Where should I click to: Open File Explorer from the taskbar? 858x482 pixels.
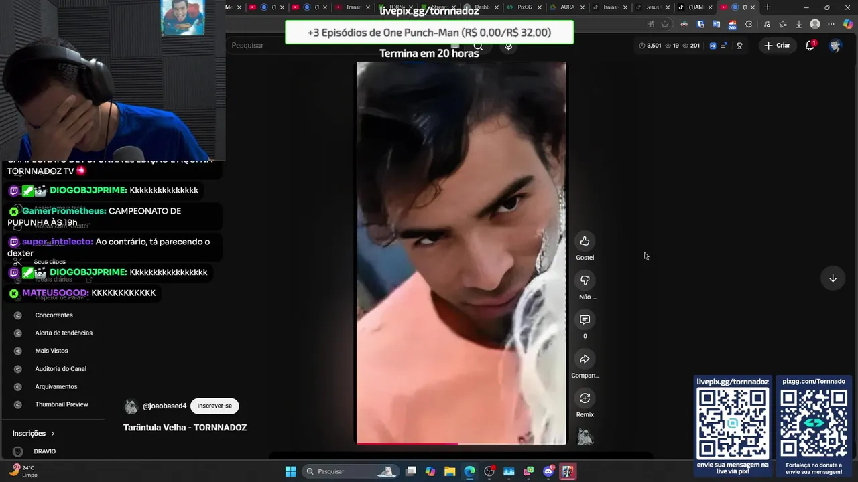450,471
